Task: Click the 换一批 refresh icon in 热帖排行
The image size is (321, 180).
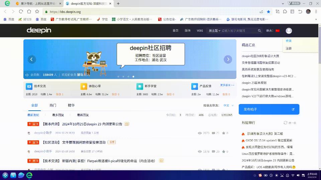Action: pos(285,123)
